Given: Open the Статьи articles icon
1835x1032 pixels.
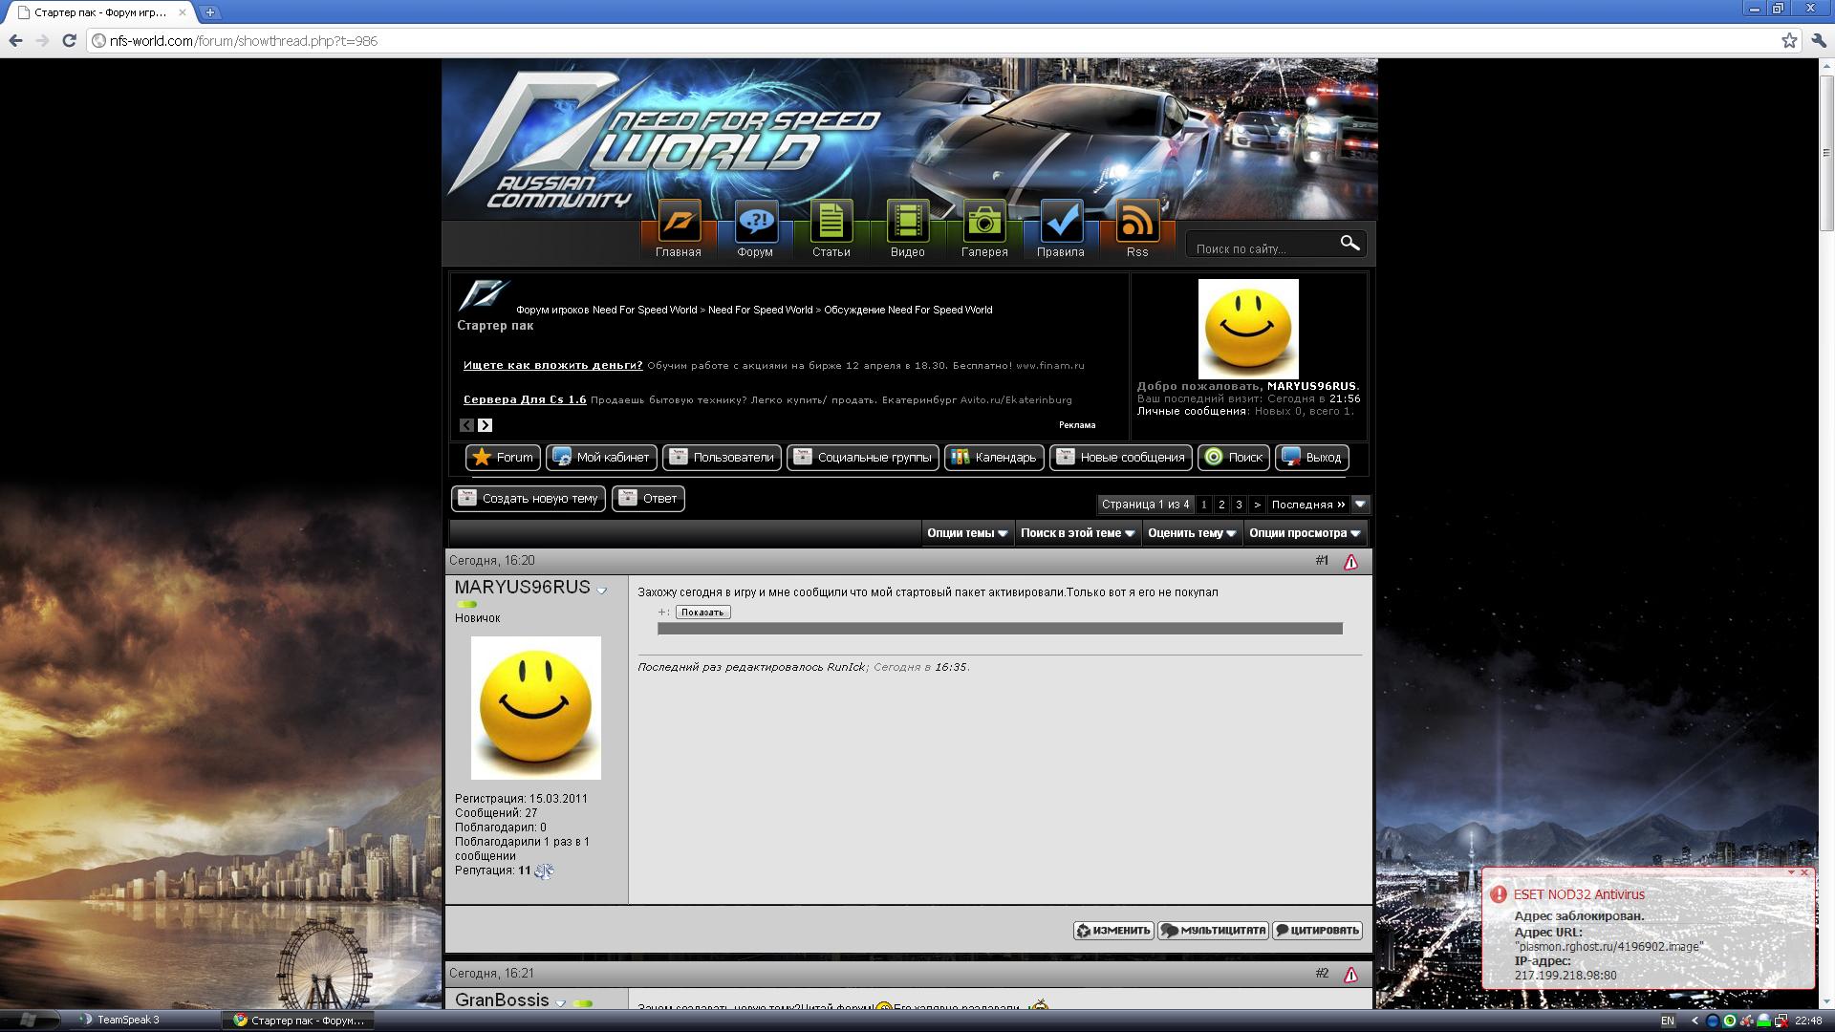Looking at the screenshot, I should click(831, 222).
